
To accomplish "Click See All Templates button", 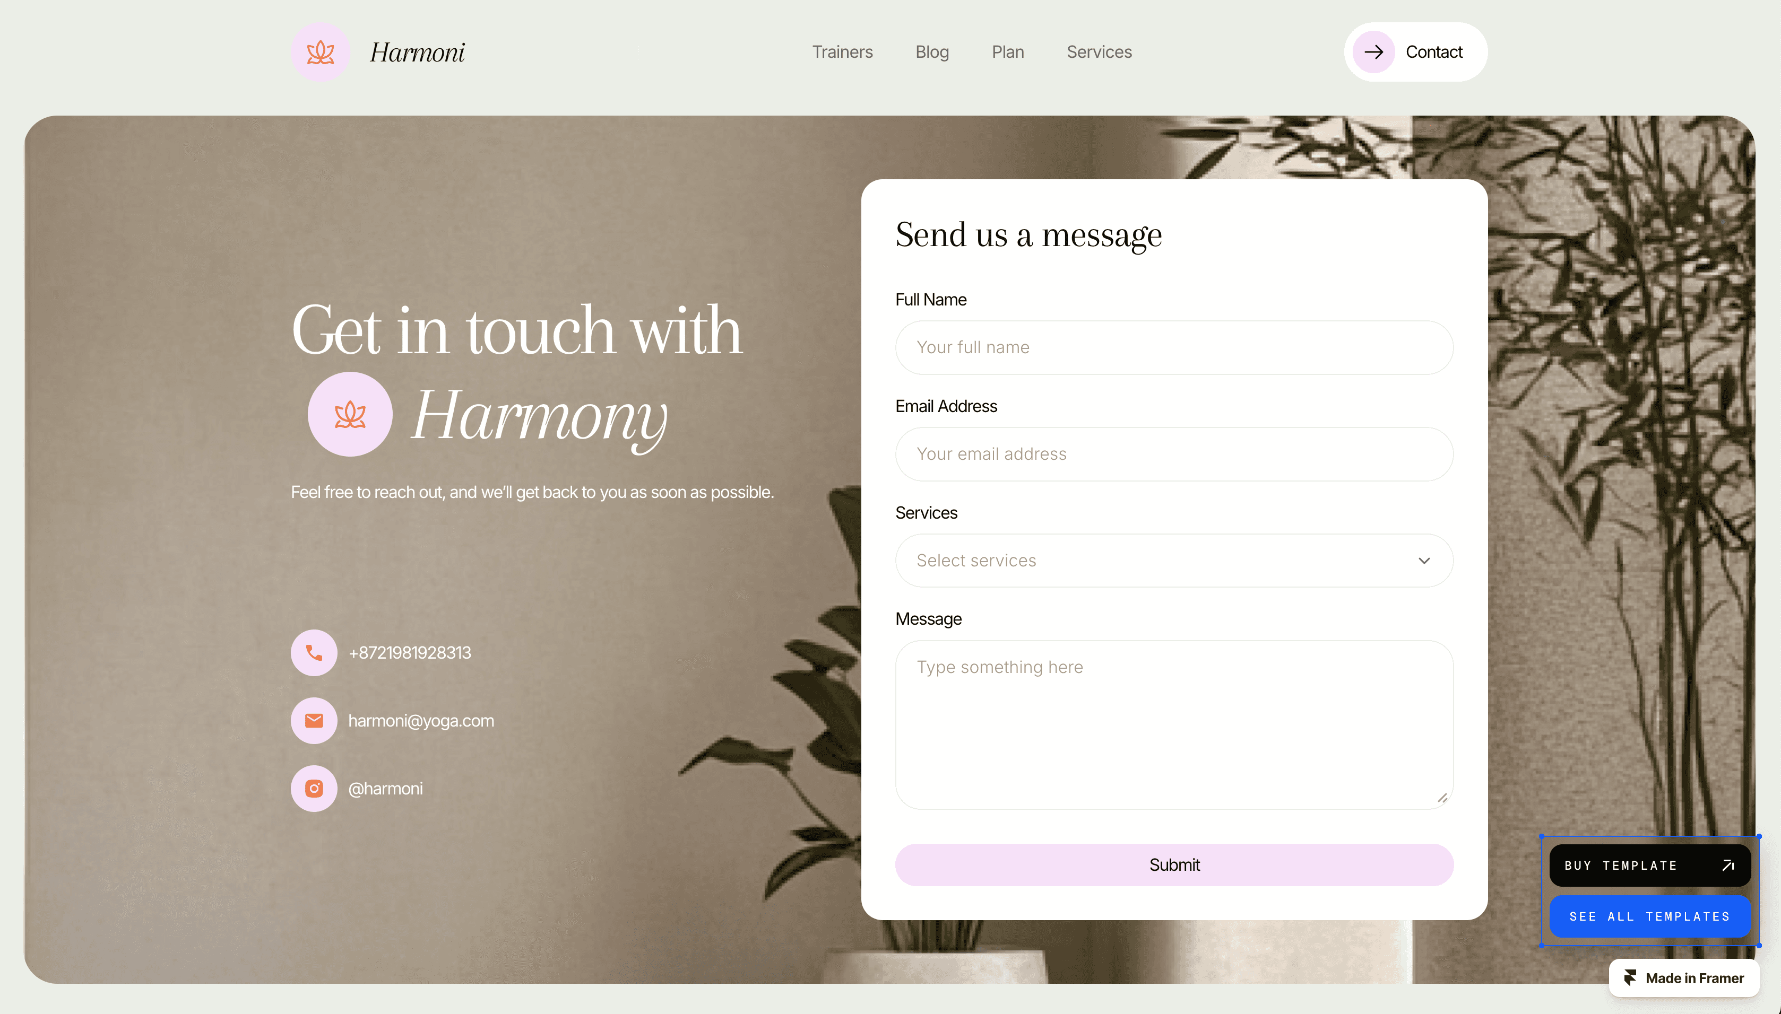I will click(x=1650, y=916).
